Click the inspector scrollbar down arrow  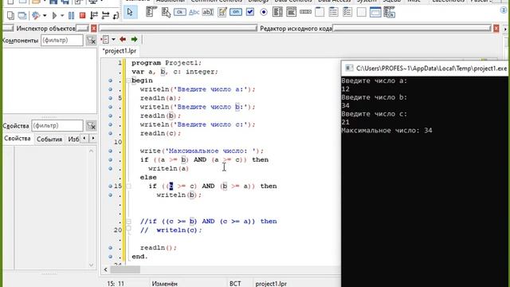coord(91,265)
